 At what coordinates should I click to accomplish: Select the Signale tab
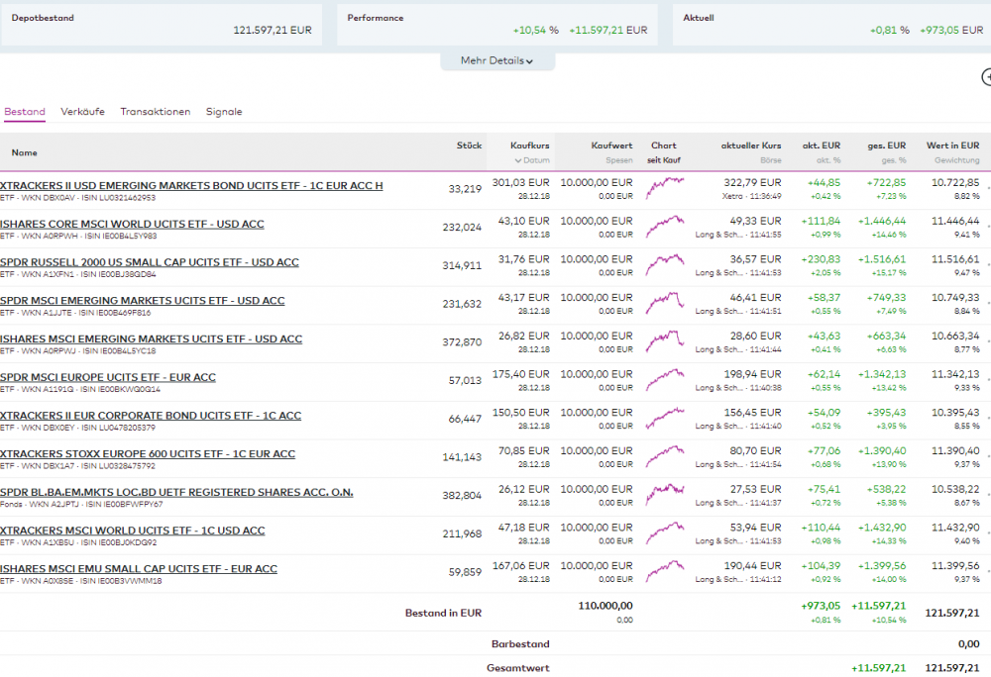pyautogui.click(x=224, y=112)
